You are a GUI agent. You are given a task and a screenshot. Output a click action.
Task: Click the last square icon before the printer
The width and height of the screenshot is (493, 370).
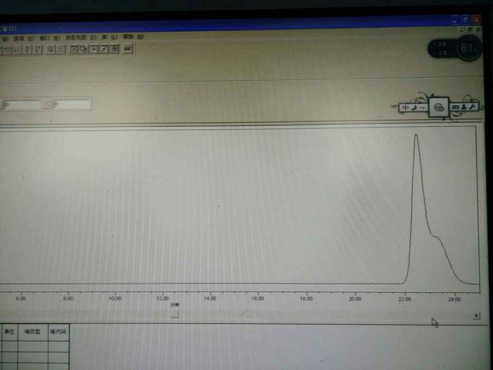pos(114,49)
